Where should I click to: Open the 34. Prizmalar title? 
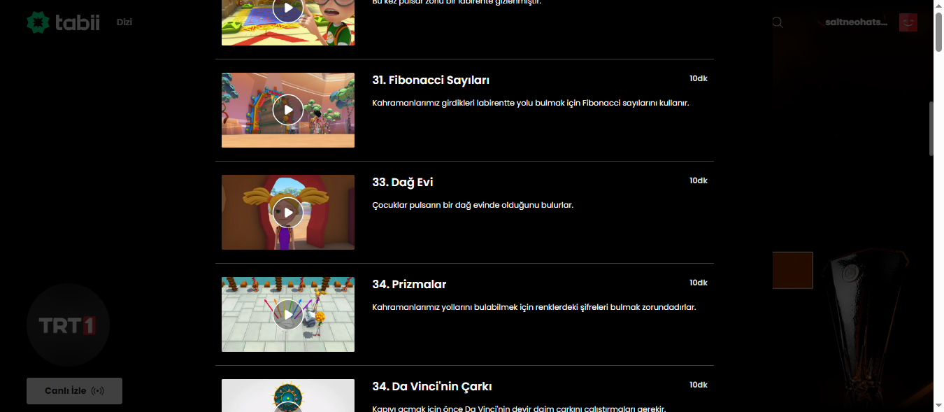(x=409, y=284)
